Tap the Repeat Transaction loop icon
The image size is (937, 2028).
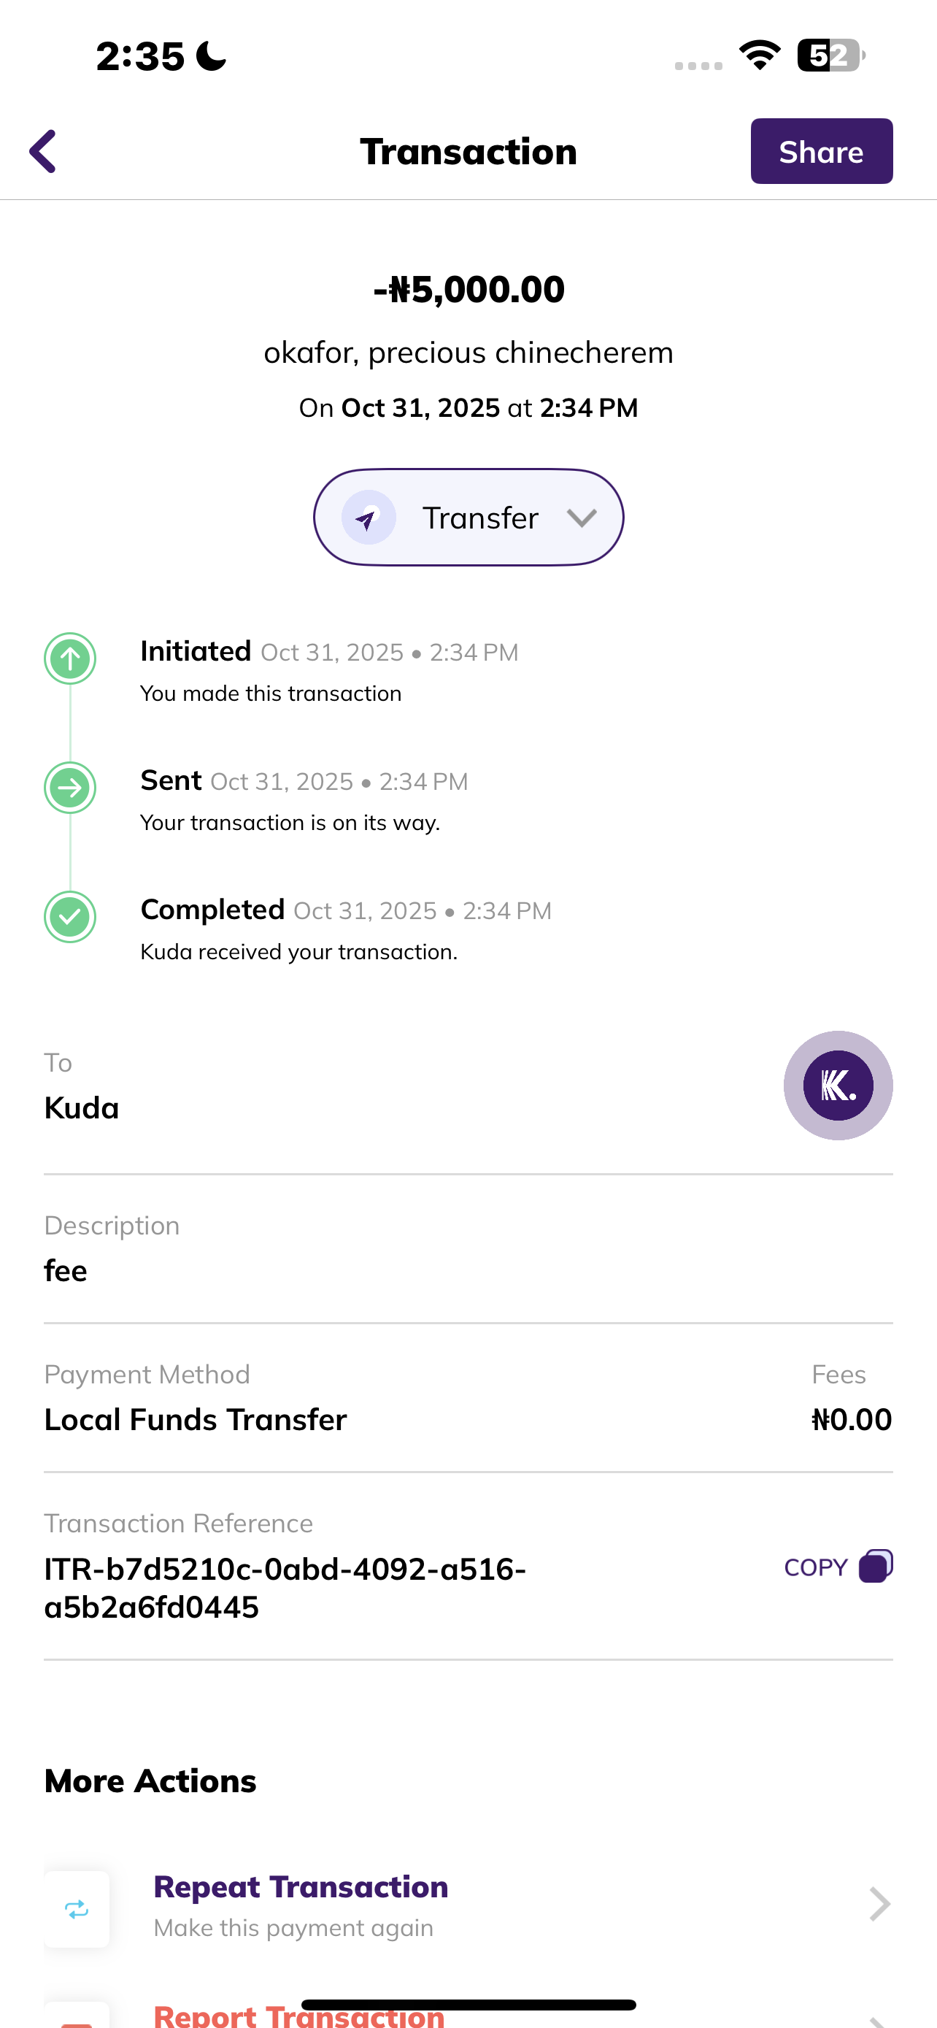[x=77, y=1909]
